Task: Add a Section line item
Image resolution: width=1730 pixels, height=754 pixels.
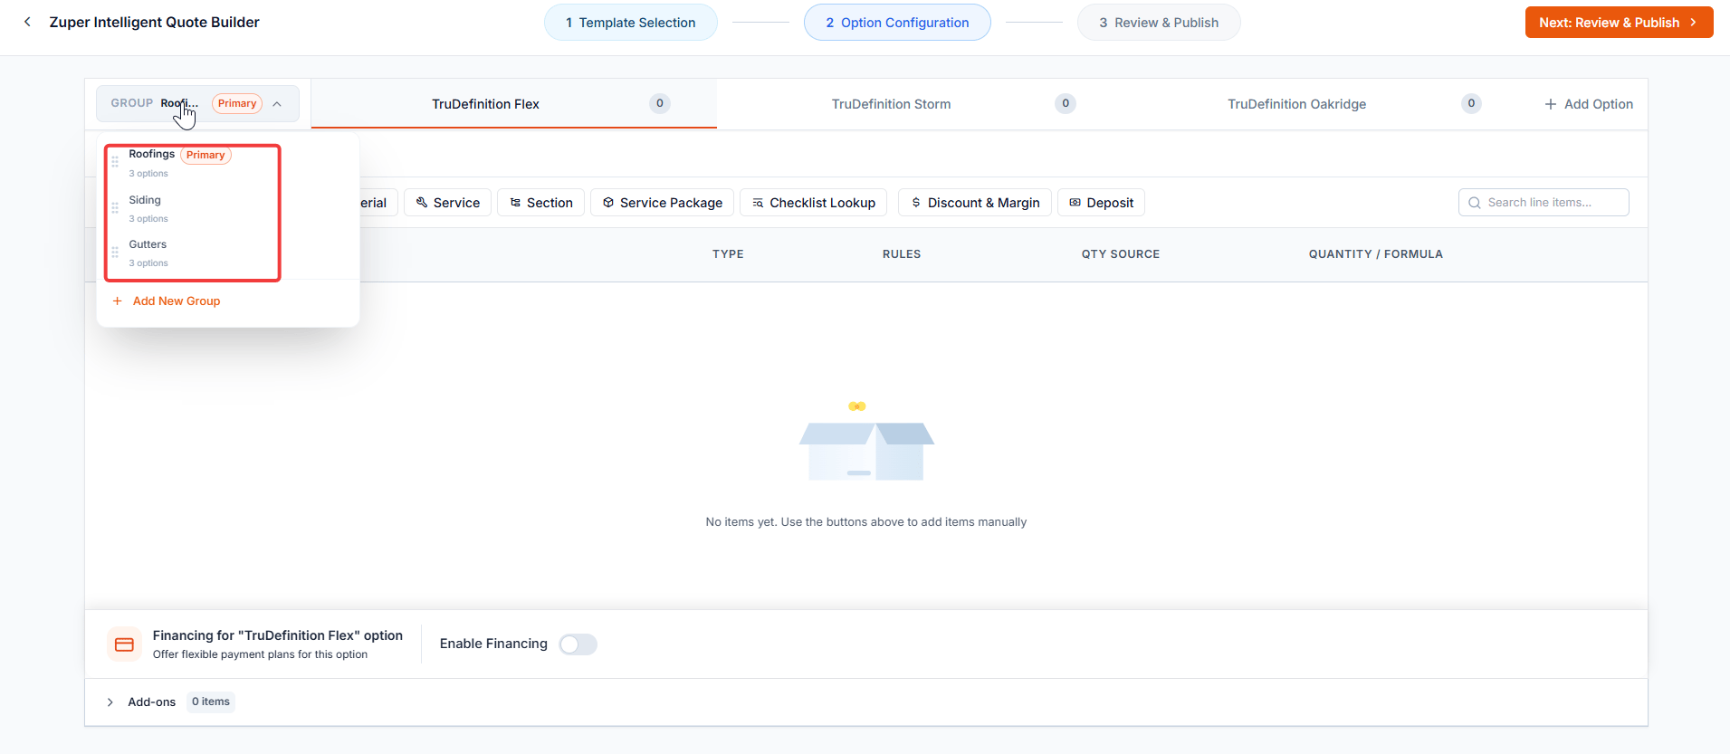Action: [540, 203]
